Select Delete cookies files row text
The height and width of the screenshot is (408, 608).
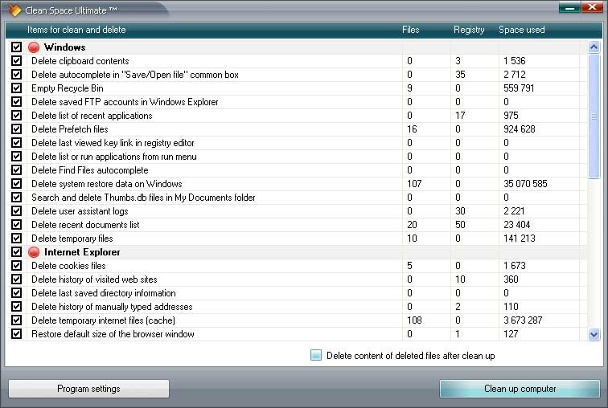coord(68,266)
